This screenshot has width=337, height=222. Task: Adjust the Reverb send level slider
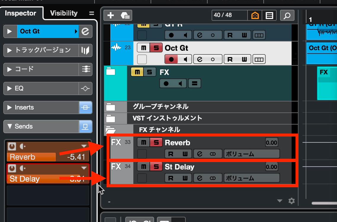pos(48,157)
